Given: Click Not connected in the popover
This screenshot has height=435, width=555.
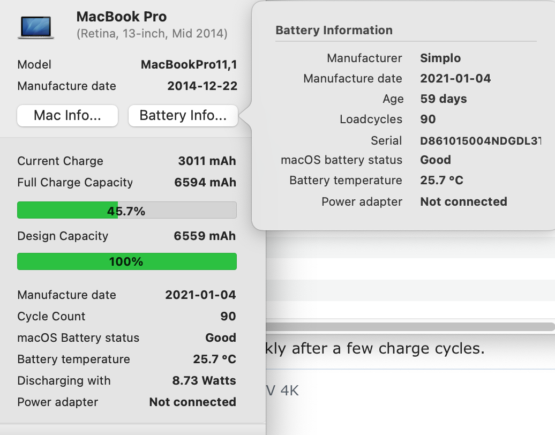Looking at the screenshot, I should pyautogui.click(x=463, y=202).
